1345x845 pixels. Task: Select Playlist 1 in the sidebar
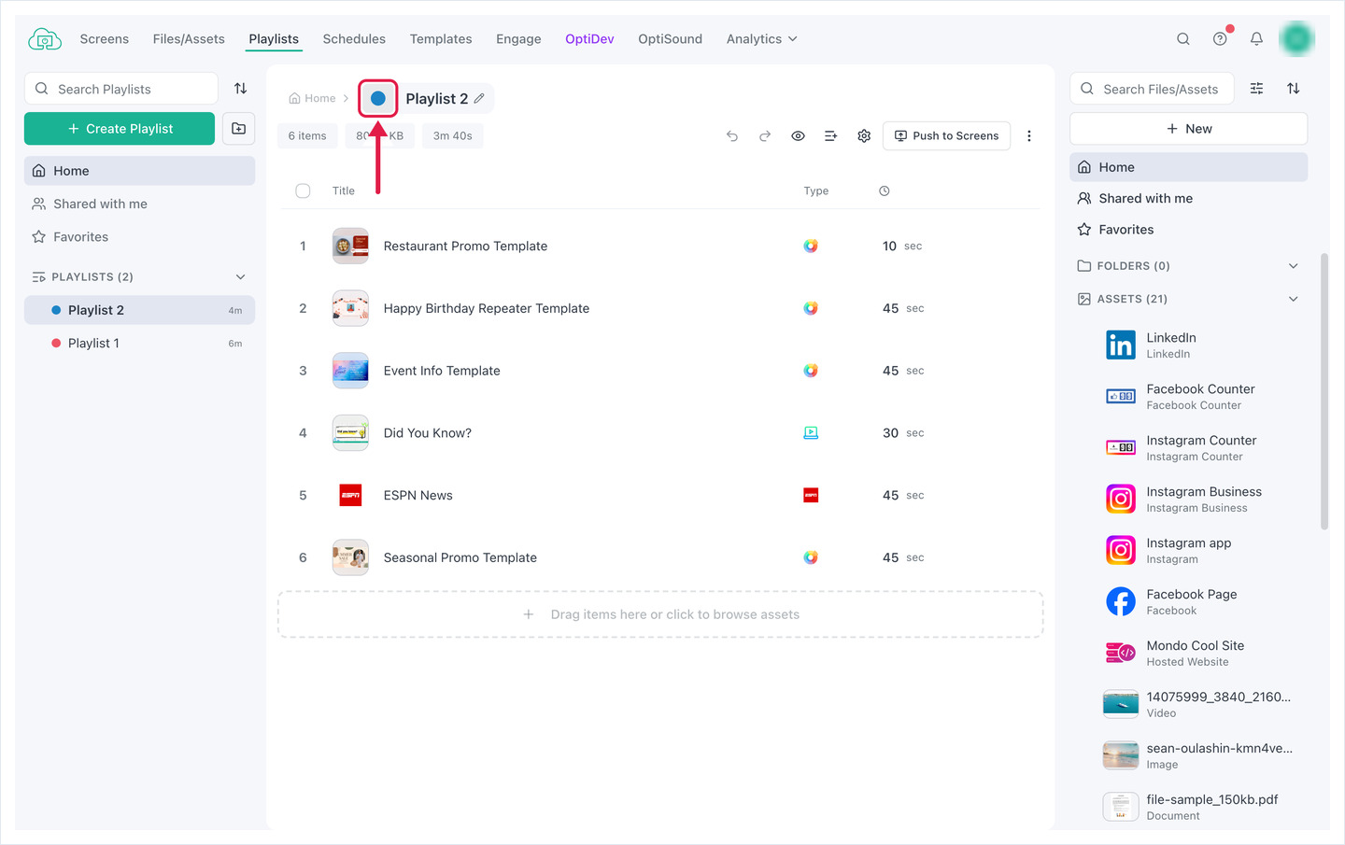[139, 344]
